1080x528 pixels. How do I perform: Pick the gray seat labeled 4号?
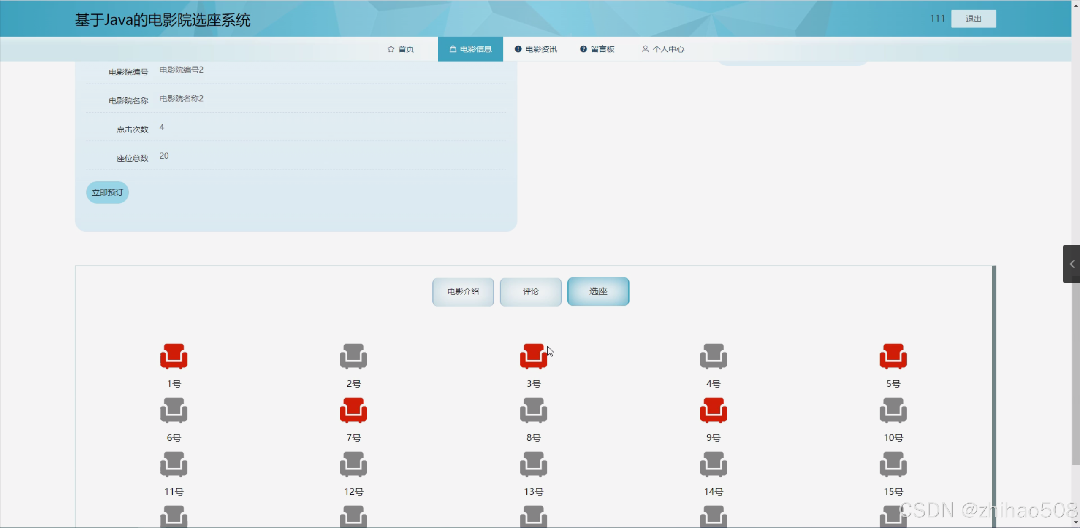point(714,356)
